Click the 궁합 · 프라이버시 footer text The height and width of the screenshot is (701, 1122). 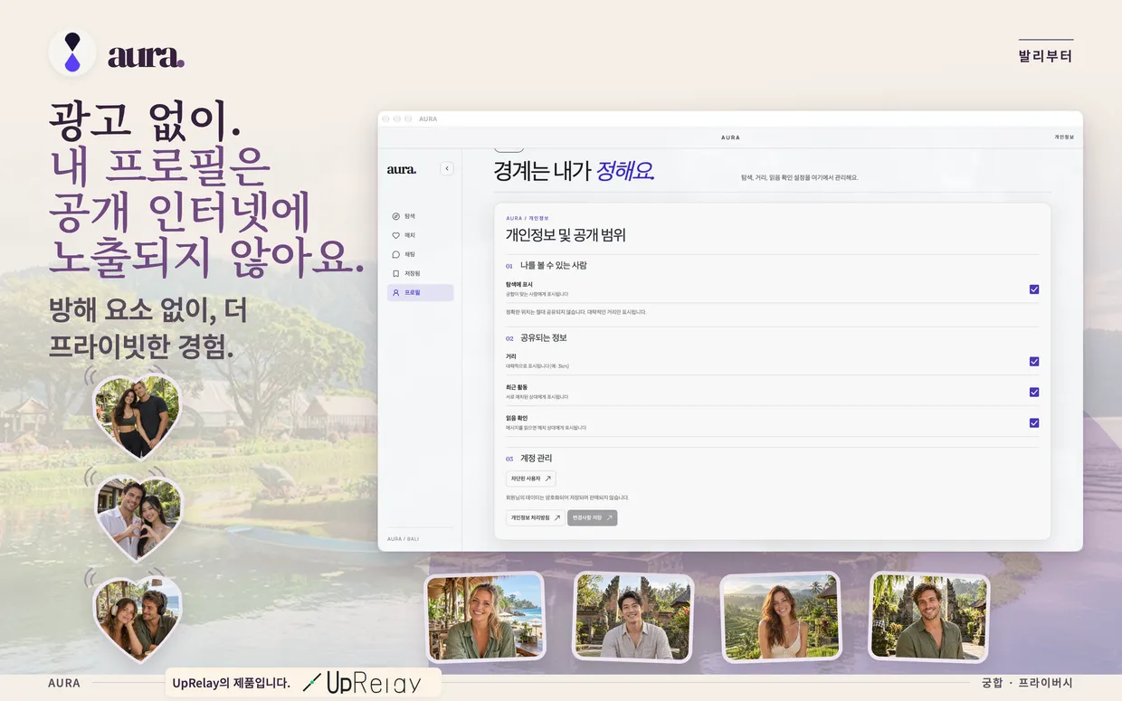[1027, 683]
